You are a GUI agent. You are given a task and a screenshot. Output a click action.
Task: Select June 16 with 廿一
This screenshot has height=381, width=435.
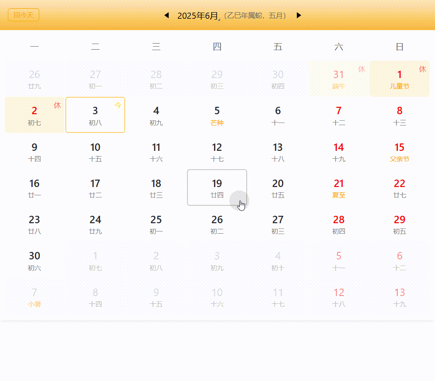[34, 187]
